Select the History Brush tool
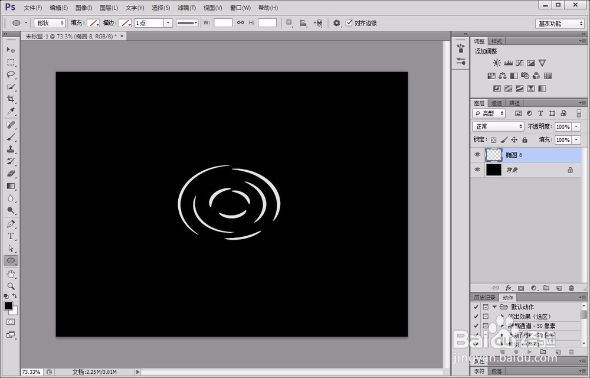Image resolution: width=590 pixels, height=378 pixels. click(x=11, y=161)
